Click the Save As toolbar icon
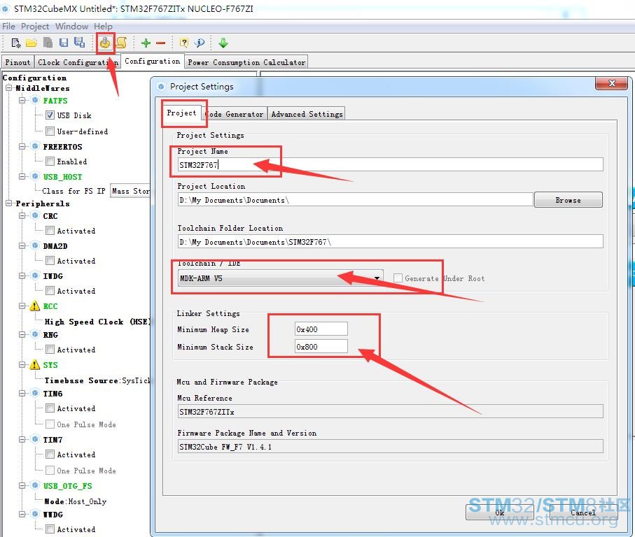This screenshot has height=537, width=635. click(79, 43)
